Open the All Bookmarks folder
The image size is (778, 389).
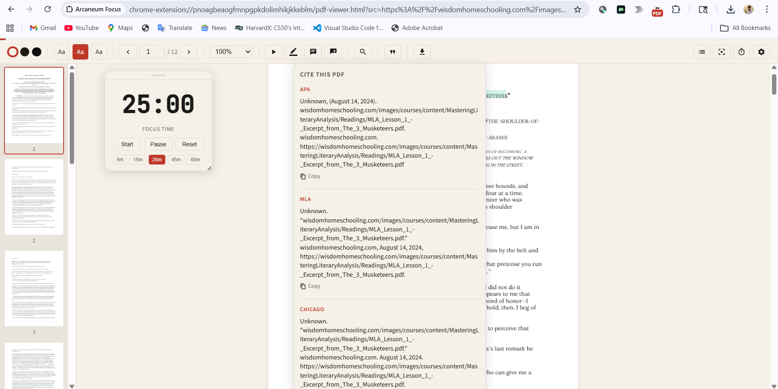[x=746, y=28]
